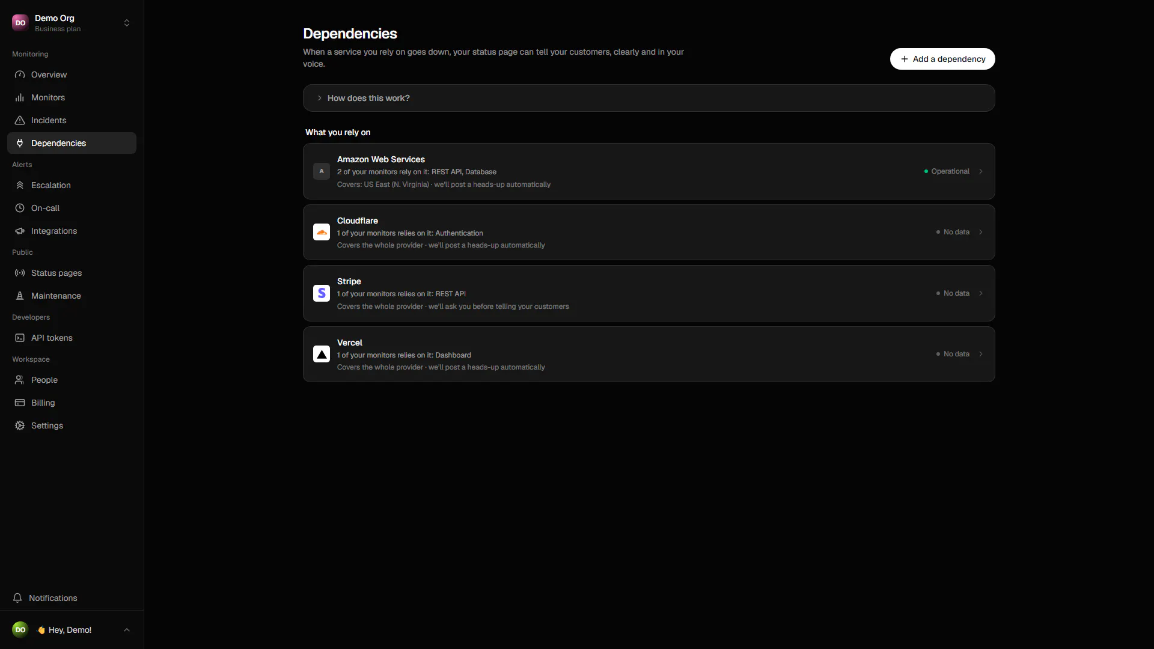Click the API tokens terminal icon
This screenshot has height=649, width=1154.
pyautogui.click(x=20, y=338)
